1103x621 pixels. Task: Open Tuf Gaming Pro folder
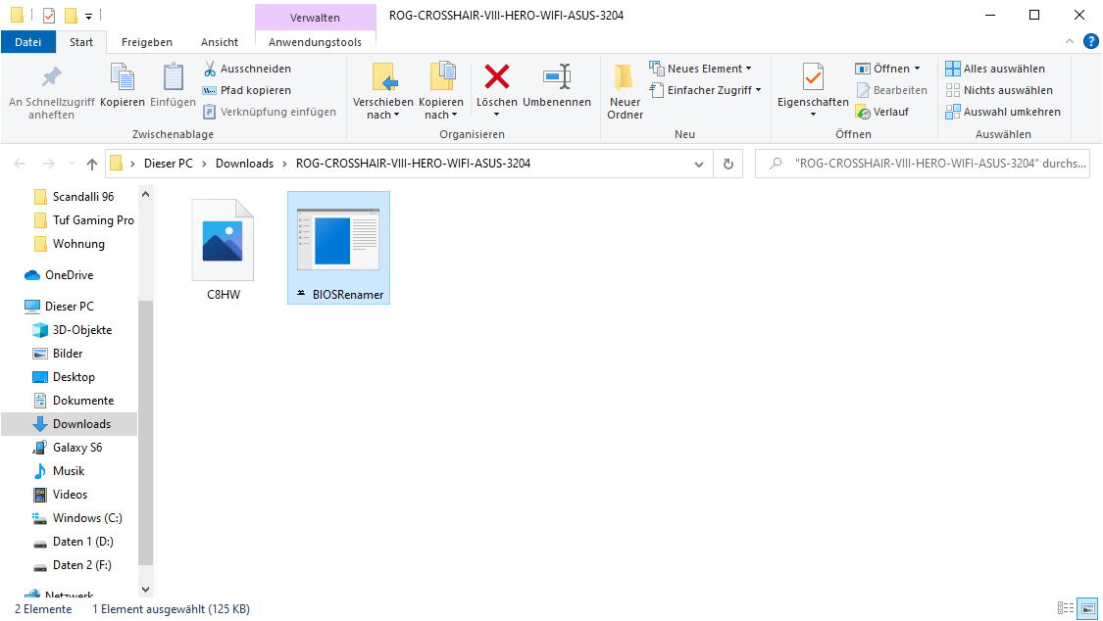(93, 220)
